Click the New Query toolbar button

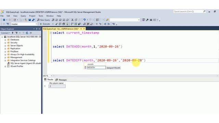point(43,20)
